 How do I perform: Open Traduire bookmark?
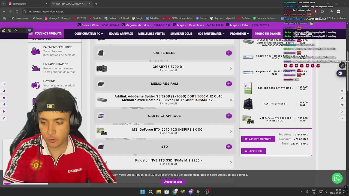pyautogui.click(x=110, y=18)
